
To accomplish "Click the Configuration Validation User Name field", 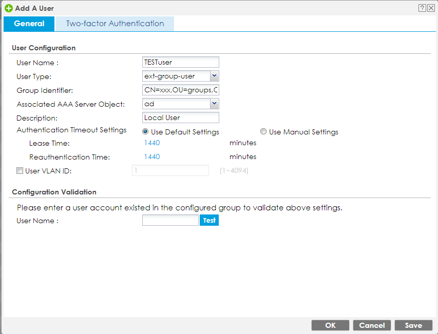I will [x=170, y=220].
